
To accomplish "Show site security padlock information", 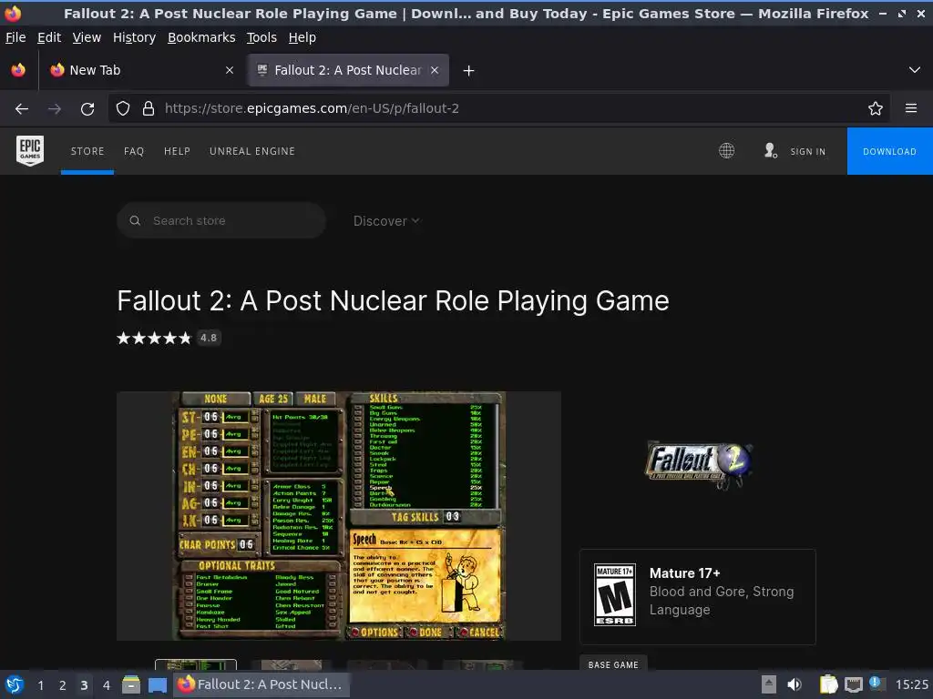I will (x=149, y=108).
